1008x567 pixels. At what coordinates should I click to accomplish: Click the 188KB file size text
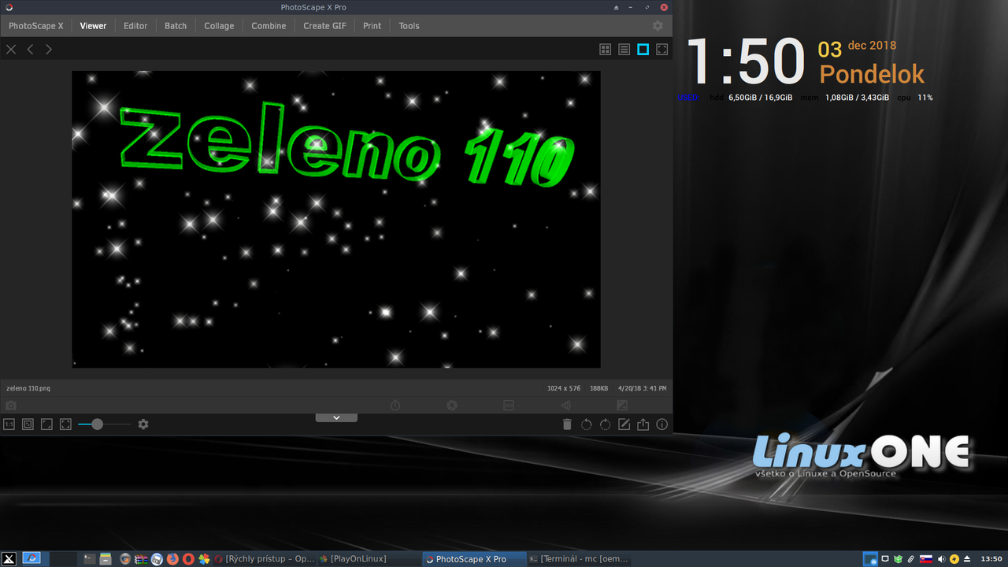[x=599, y=388]
